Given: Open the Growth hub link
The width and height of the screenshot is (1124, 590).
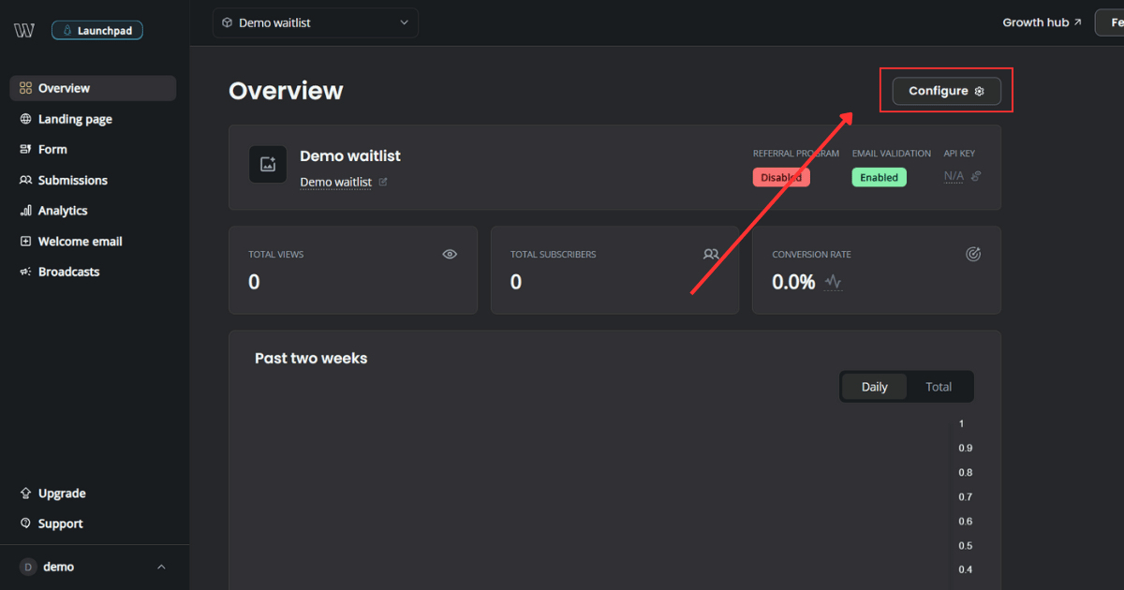Looking at the screenshot, I should click(x=1042, y=22).
